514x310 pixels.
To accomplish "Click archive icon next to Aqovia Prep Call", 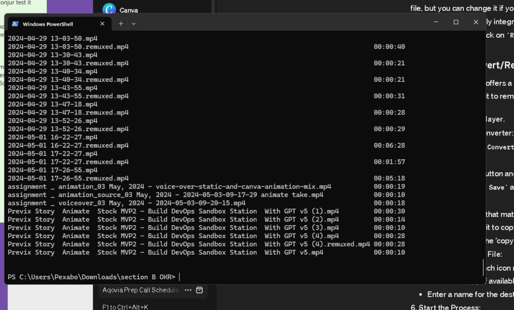I will tap(199, 290).
